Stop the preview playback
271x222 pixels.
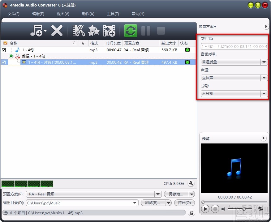coord(215,209)
